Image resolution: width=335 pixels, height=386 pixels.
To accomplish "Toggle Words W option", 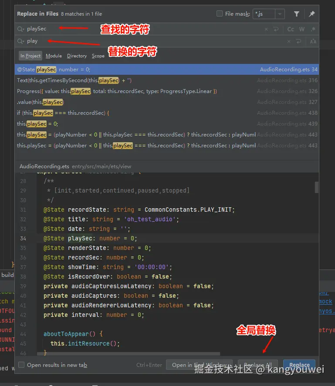I will click(x=302, y=29).
